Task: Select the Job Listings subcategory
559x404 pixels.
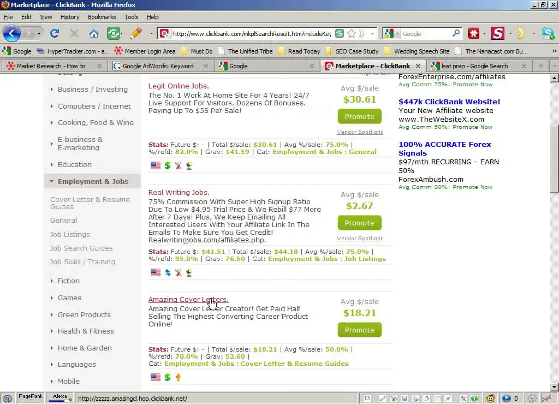Action: 70,234
